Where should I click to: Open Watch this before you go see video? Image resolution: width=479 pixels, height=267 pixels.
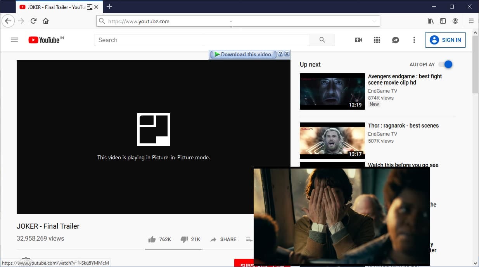pos(403,165)
